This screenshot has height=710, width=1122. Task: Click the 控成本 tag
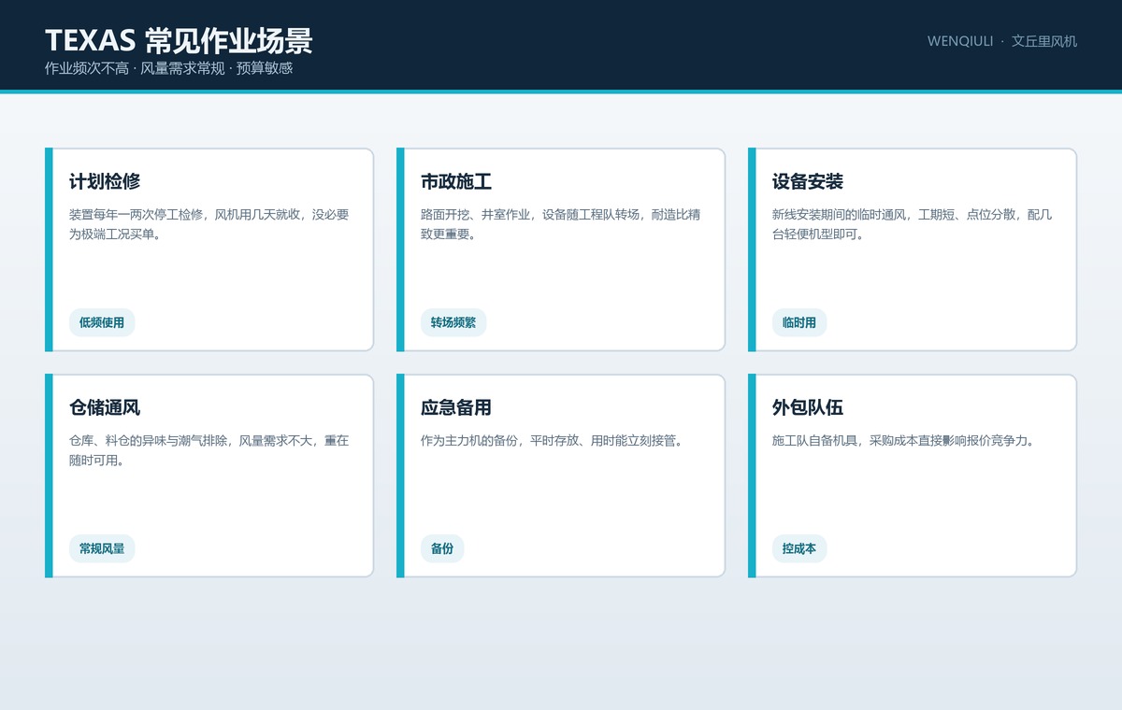pos(799,548)
